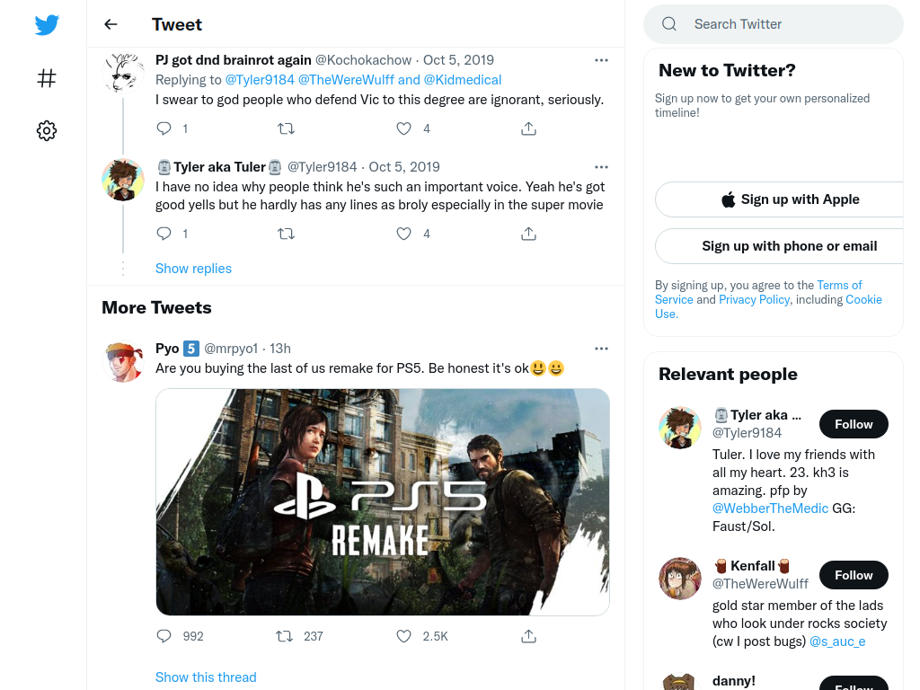Retweet the Pyo PS5 remake tweet
This screenshot has height=690, width=920.
285,636
